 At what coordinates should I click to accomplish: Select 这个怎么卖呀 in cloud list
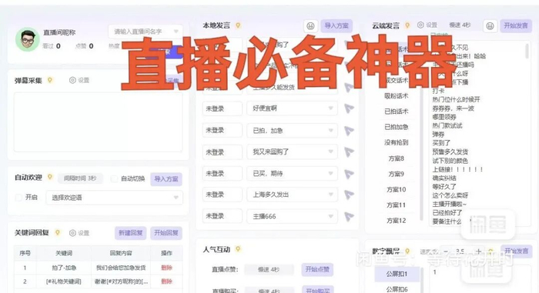click(x=450, y=195)
